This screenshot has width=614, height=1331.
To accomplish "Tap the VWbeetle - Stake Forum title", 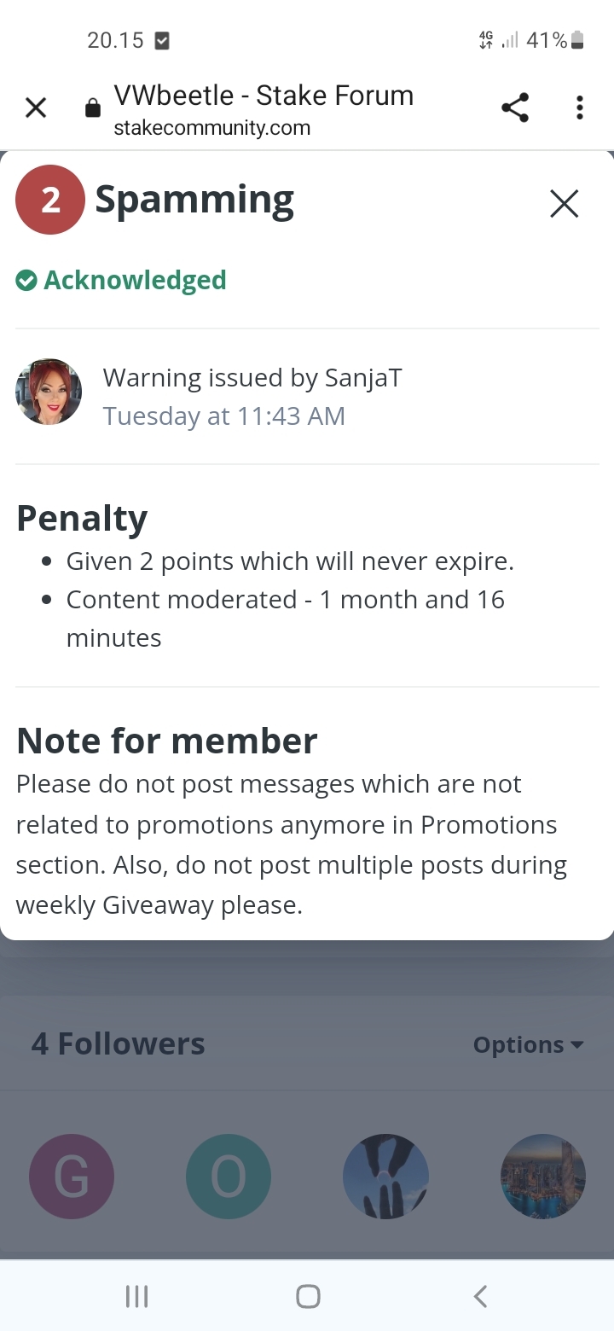I will pyautogui.click(x=264, y=96).
